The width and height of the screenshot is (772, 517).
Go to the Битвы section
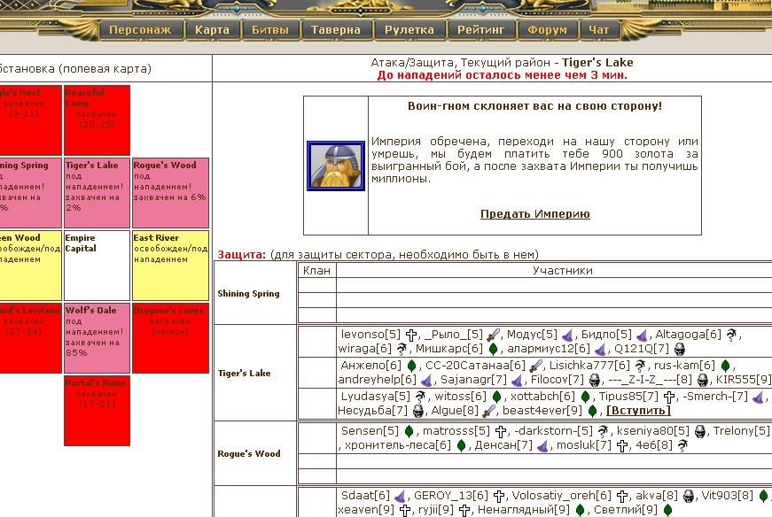tap(270, 29)
